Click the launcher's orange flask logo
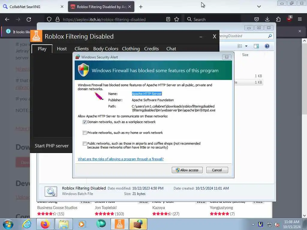Screen dimensions: 307x230 point(36,36)
